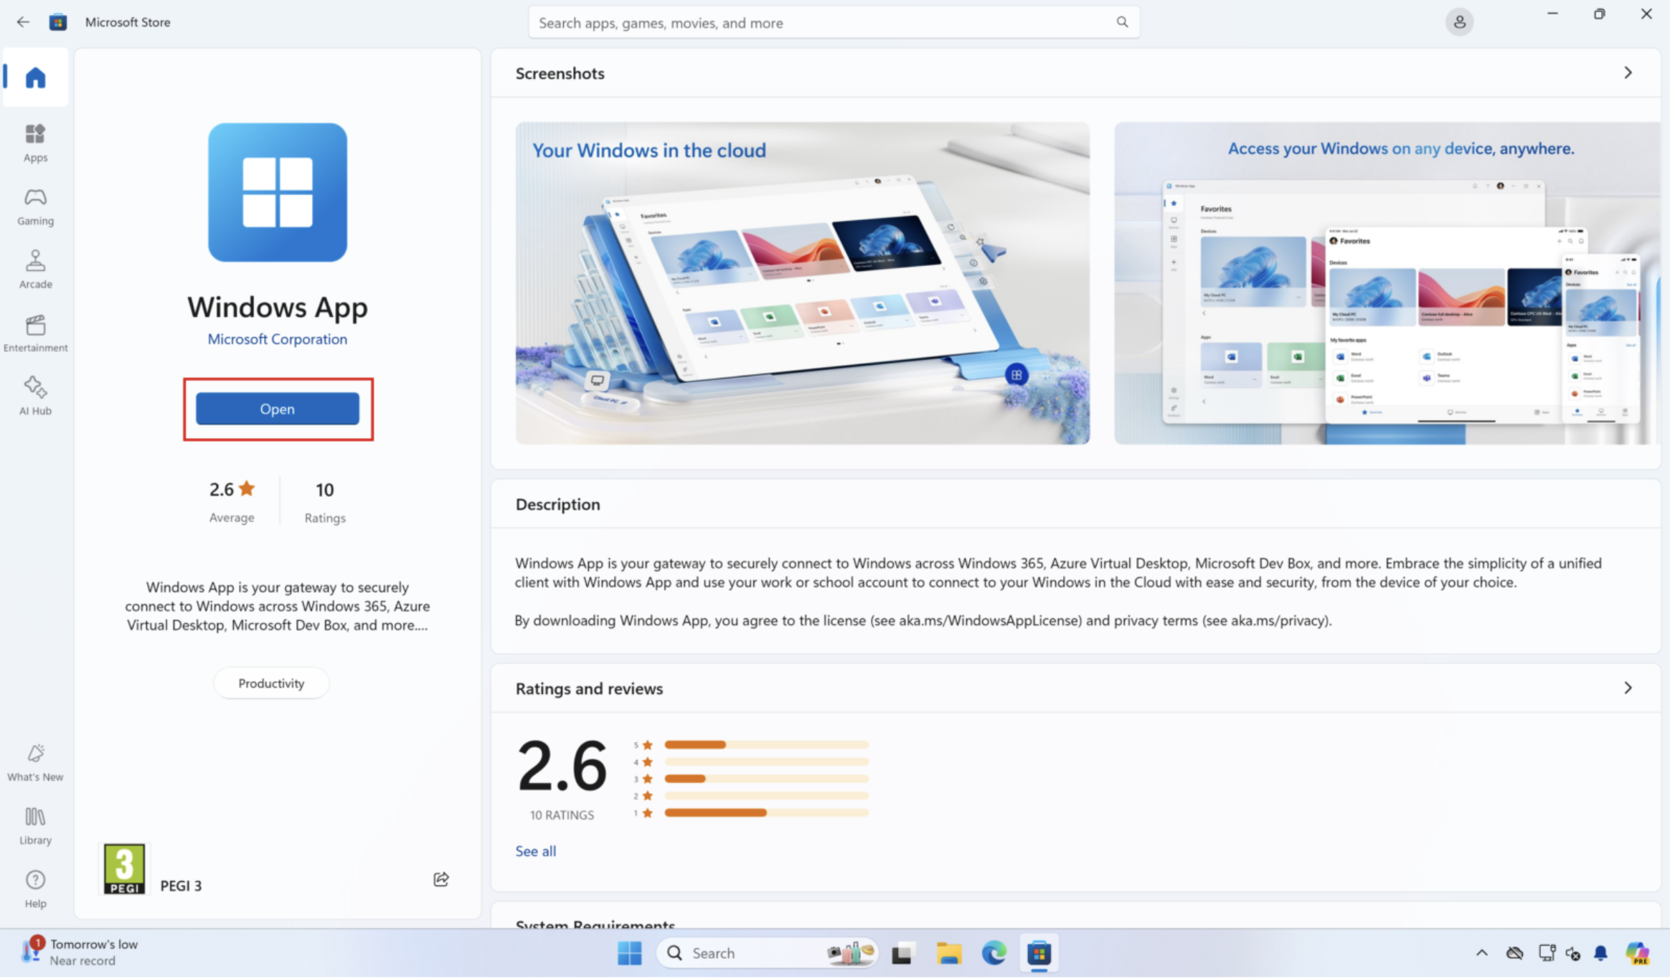Open the Gaming section
The image size is (1670, 978).
click(x=35, y=206)
